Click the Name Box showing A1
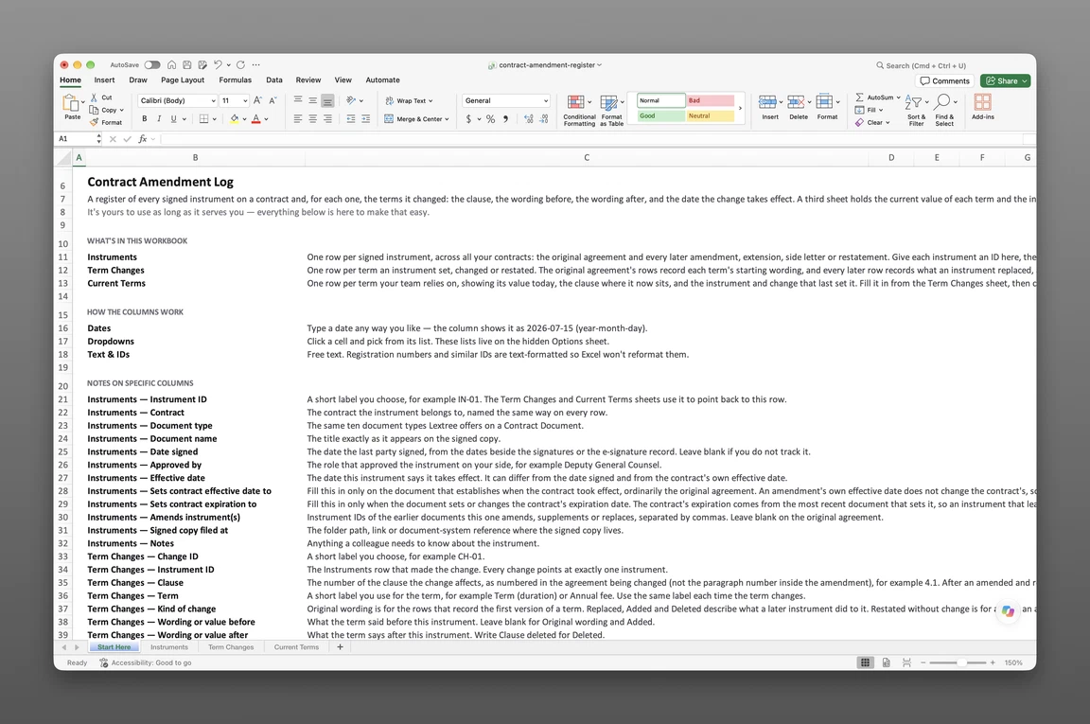The width and height of the screenshot is (1090, 724). (79, 139)
